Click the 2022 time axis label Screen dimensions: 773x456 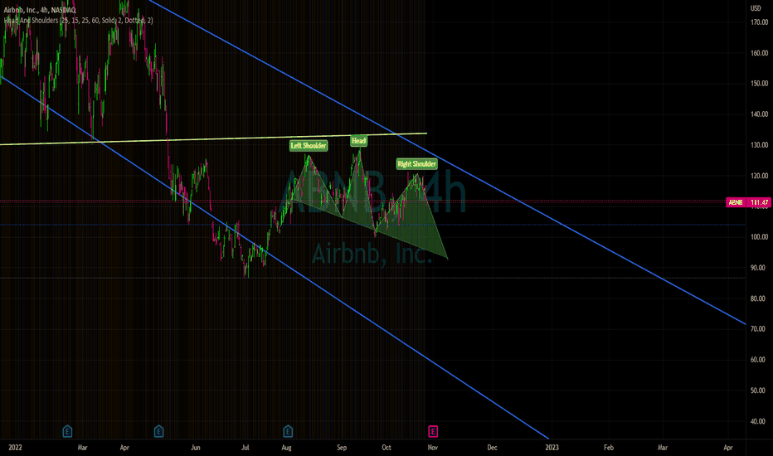click(x=15, y=448)
